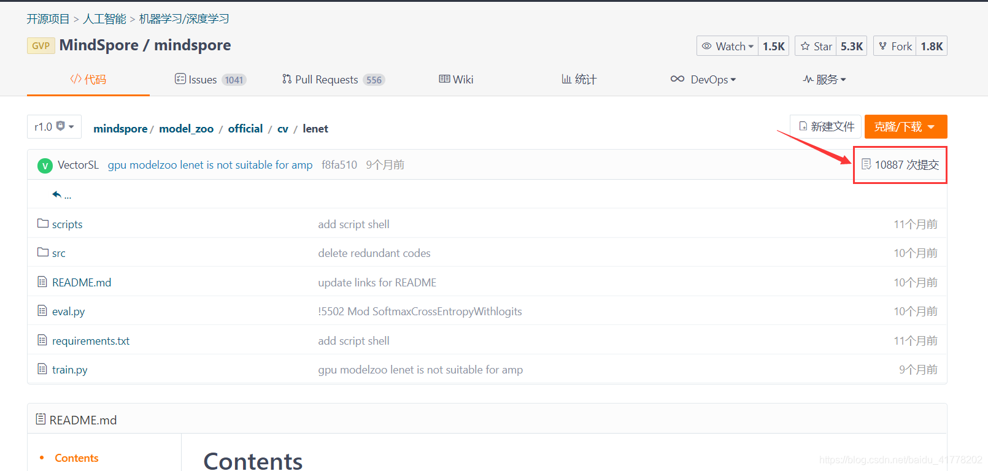Click the scripts folder icon
988x471 pixels.
[43, 223]
